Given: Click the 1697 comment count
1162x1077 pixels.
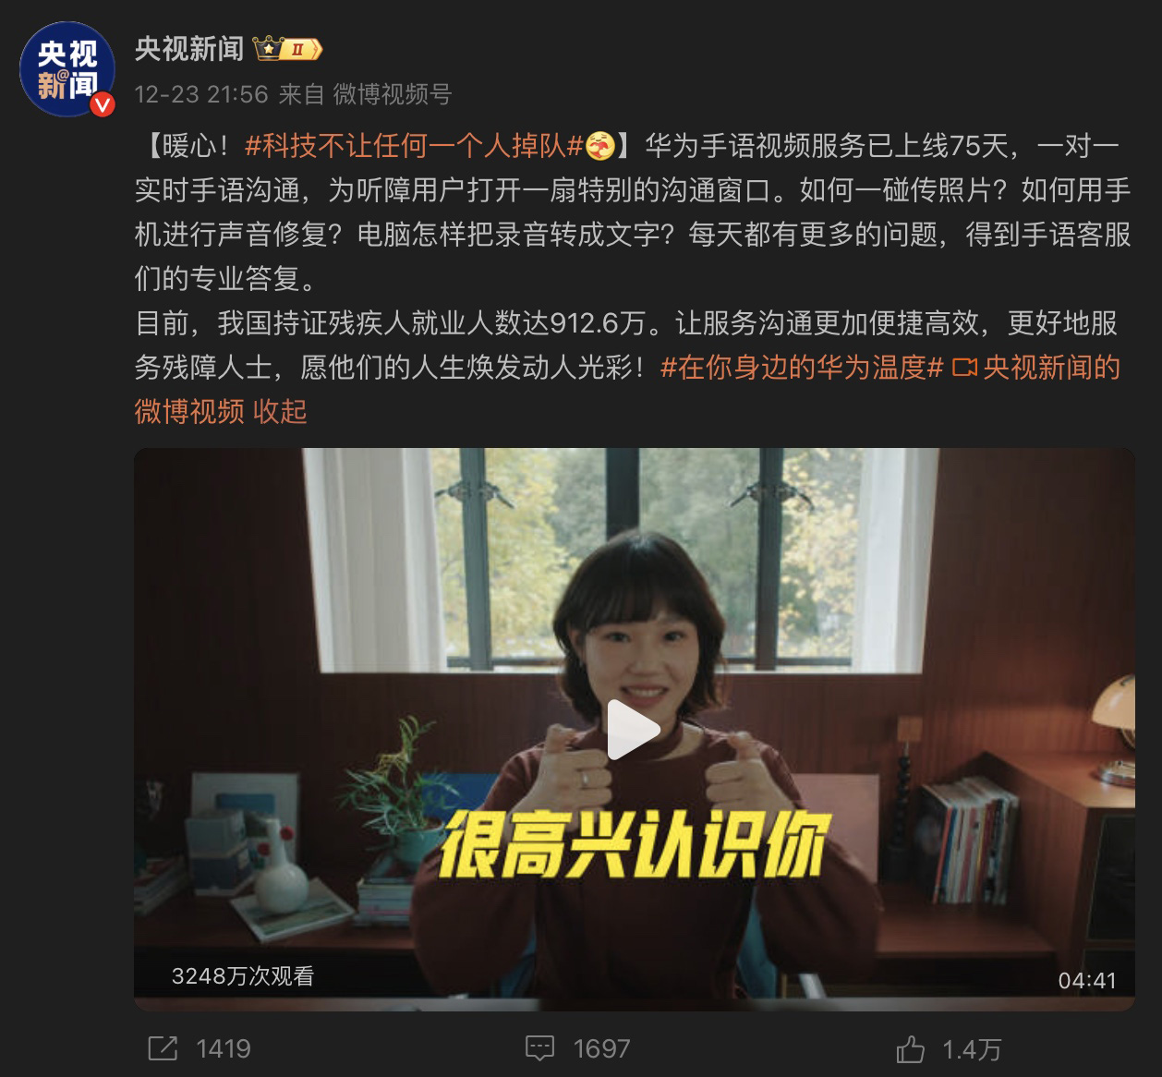Looking at the screenshot, I should point(601,1048).
